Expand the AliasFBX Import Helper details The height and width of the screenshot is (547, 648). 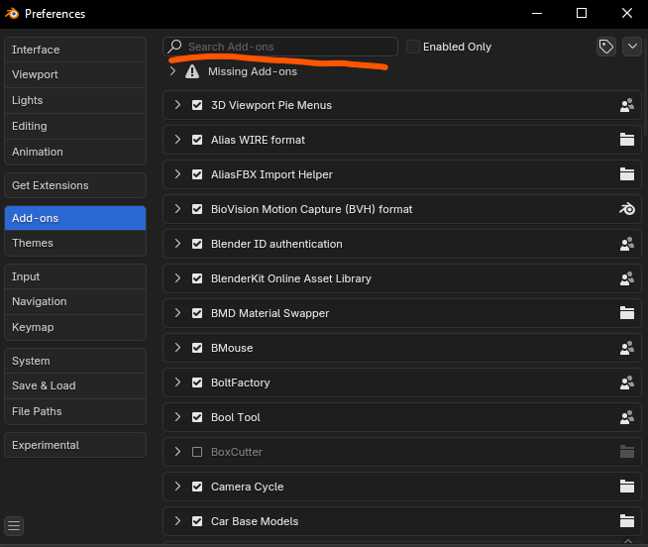point(177,174)
